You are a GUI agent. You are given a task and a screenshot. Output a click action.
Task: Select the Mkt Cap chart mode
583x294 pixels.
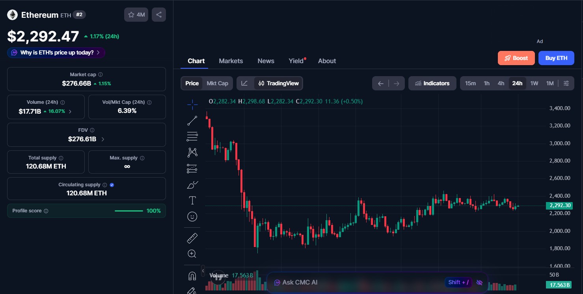(218, 83)
